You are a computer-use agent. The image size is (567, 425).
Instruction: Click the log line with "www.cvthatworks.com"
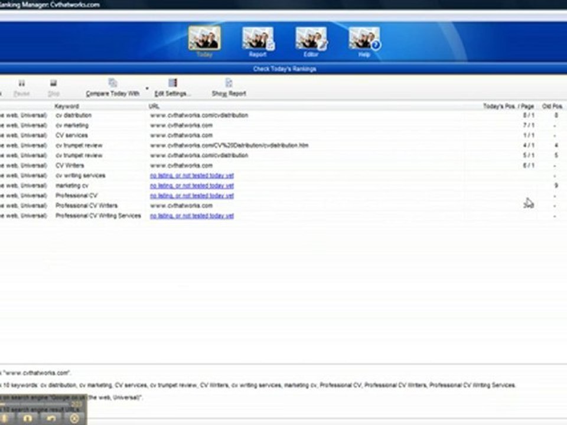[x=35, y=373]
